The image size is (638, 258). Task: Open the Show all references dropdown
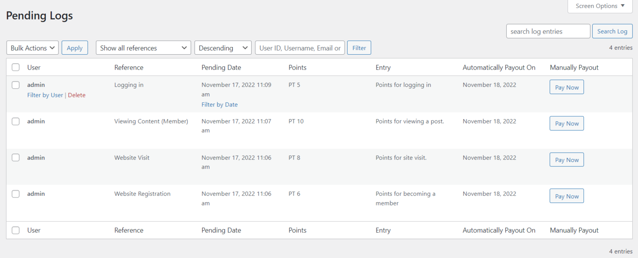pyautogui.click(x=143, y=47)
